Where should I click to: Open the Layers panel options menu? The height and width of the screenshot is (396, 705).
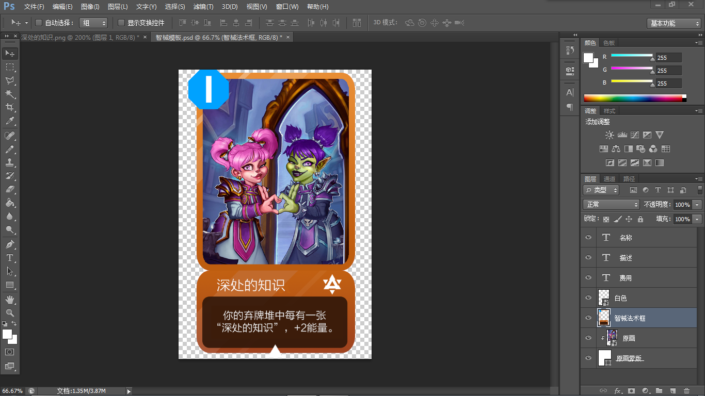[699, 179]
